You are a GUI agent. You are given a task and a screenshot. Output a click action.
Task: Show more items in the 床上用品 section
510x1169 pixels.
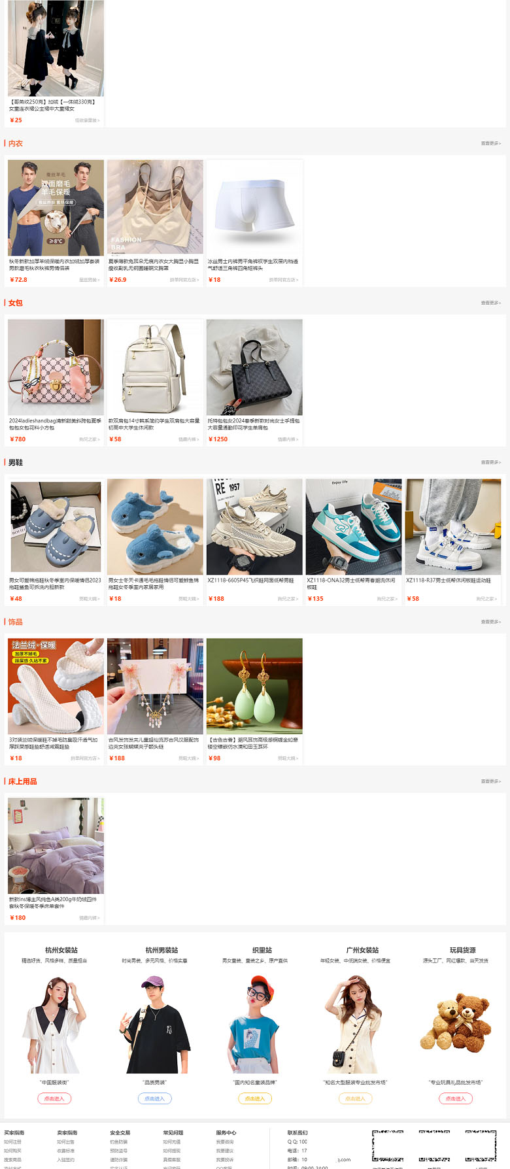pyautogui.click(x=491, y=781)
